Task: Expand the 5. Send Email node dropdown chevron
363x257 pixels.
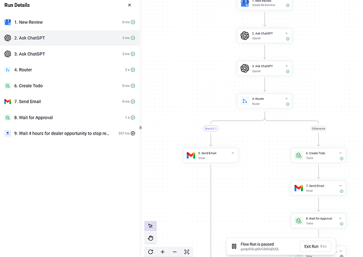Action: (x=233, y=153)
